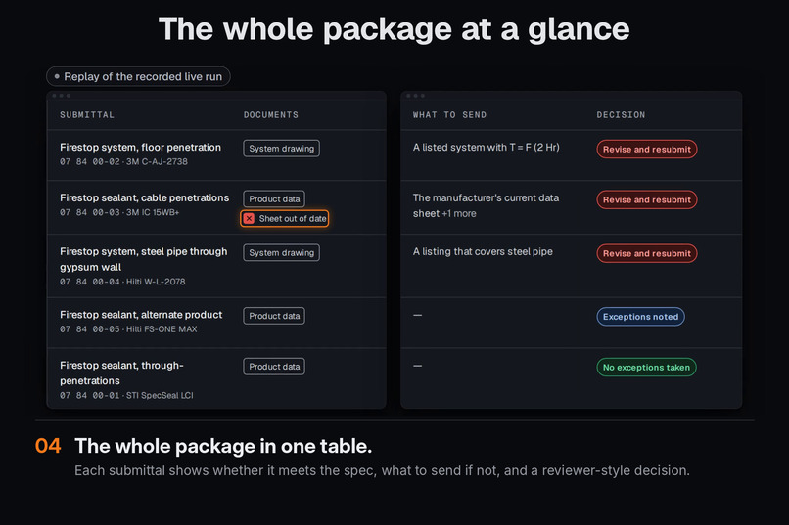789x525 pixels.
Task: Click the Exceptions noted decision badge
Action: [x=640, y=317]
